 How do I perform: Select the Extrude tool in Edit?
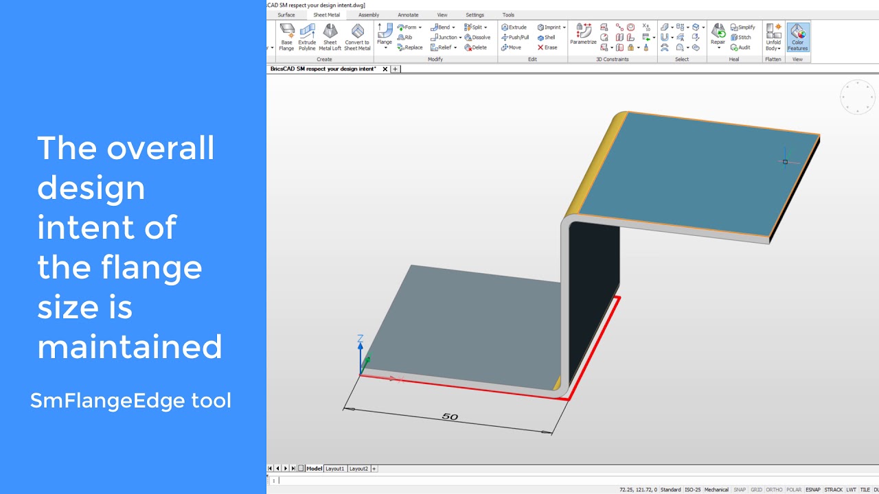(514, 27)
